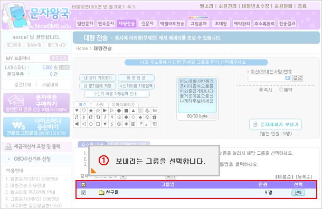Click the 나이스머니 충전하기 banner
Viewport: 322px width, 209px height.
[x=36, y=127]
